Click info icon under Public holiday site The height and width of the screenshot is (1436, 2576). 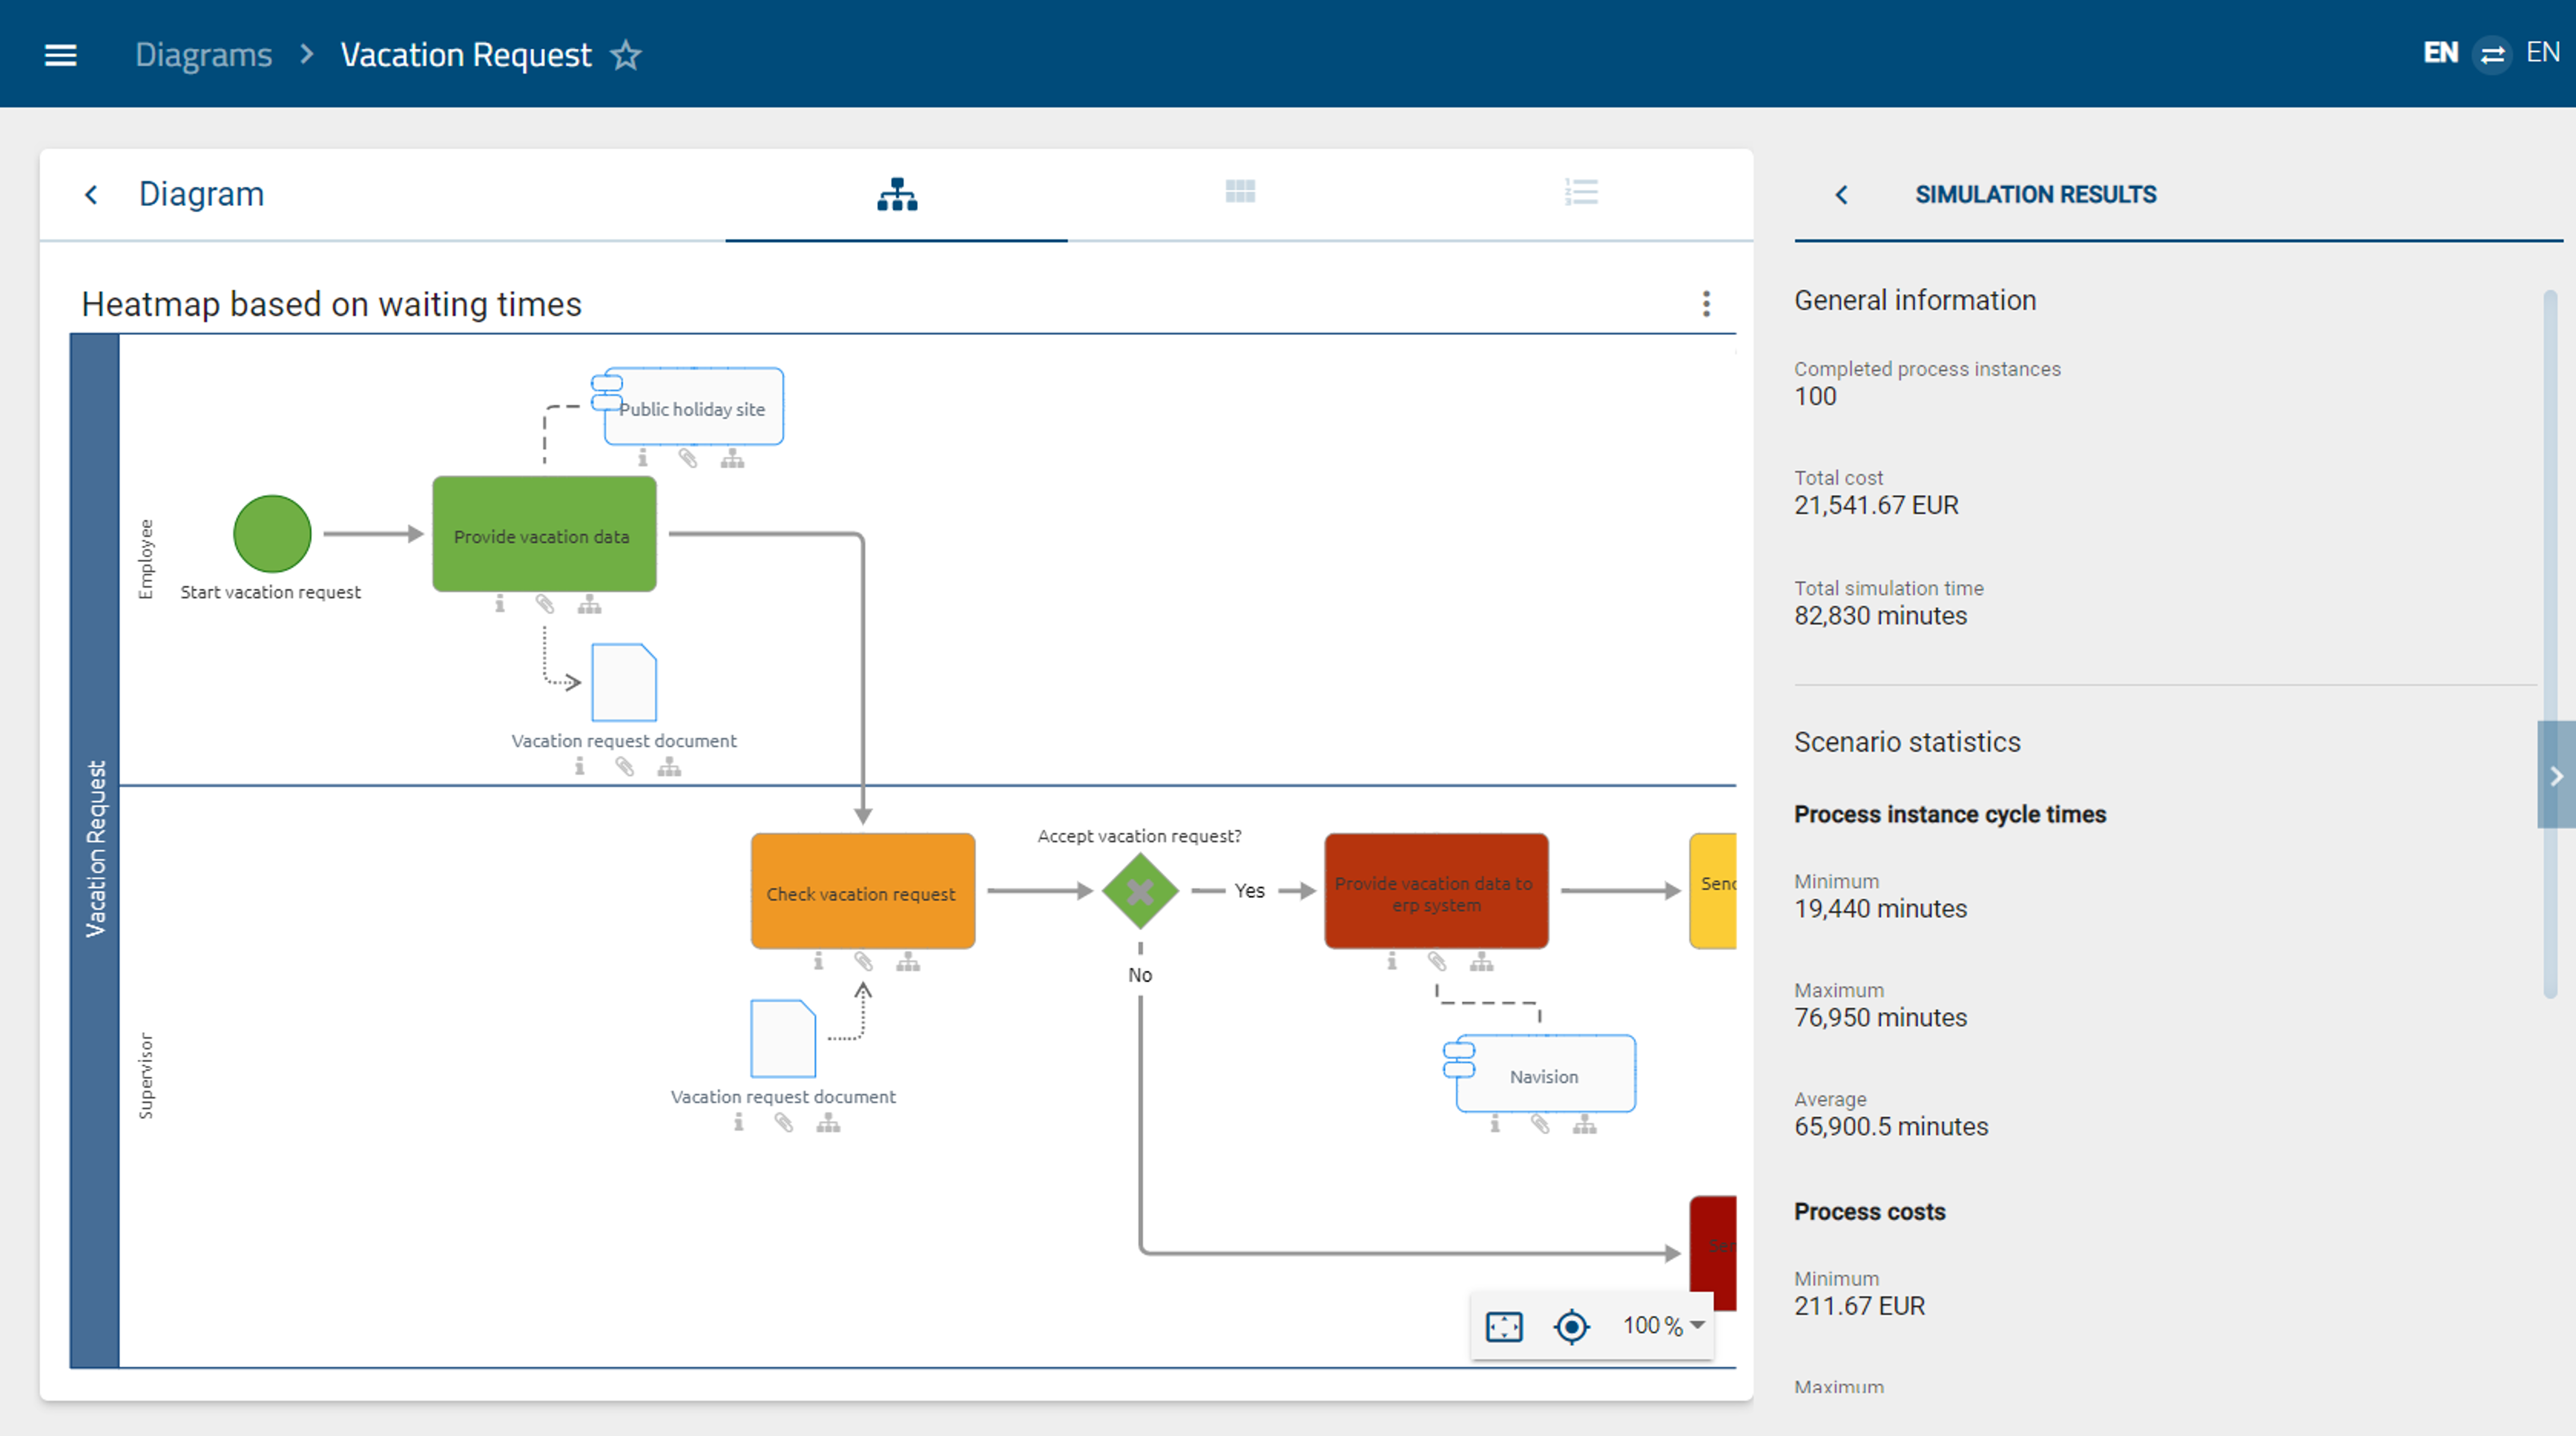click(x=643, y=458)
